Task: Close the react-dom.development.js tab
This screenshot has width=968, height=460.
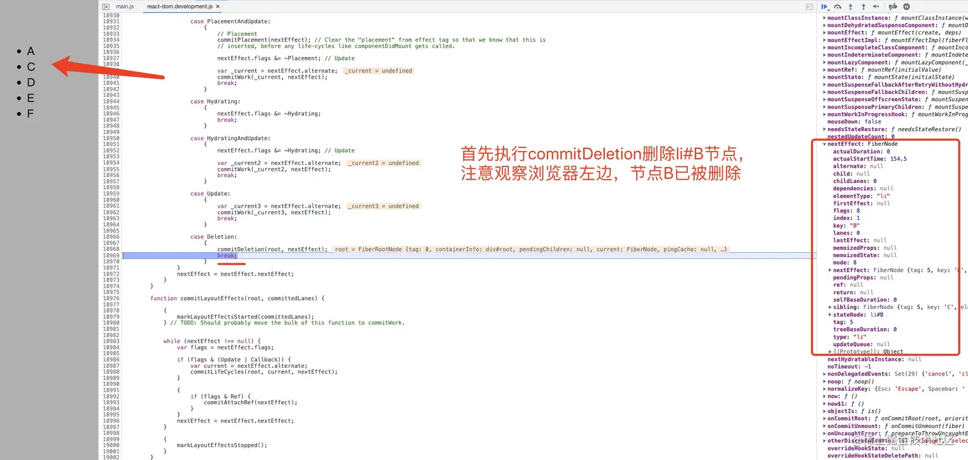Action: pyautogui.click(x=218, y=6)
